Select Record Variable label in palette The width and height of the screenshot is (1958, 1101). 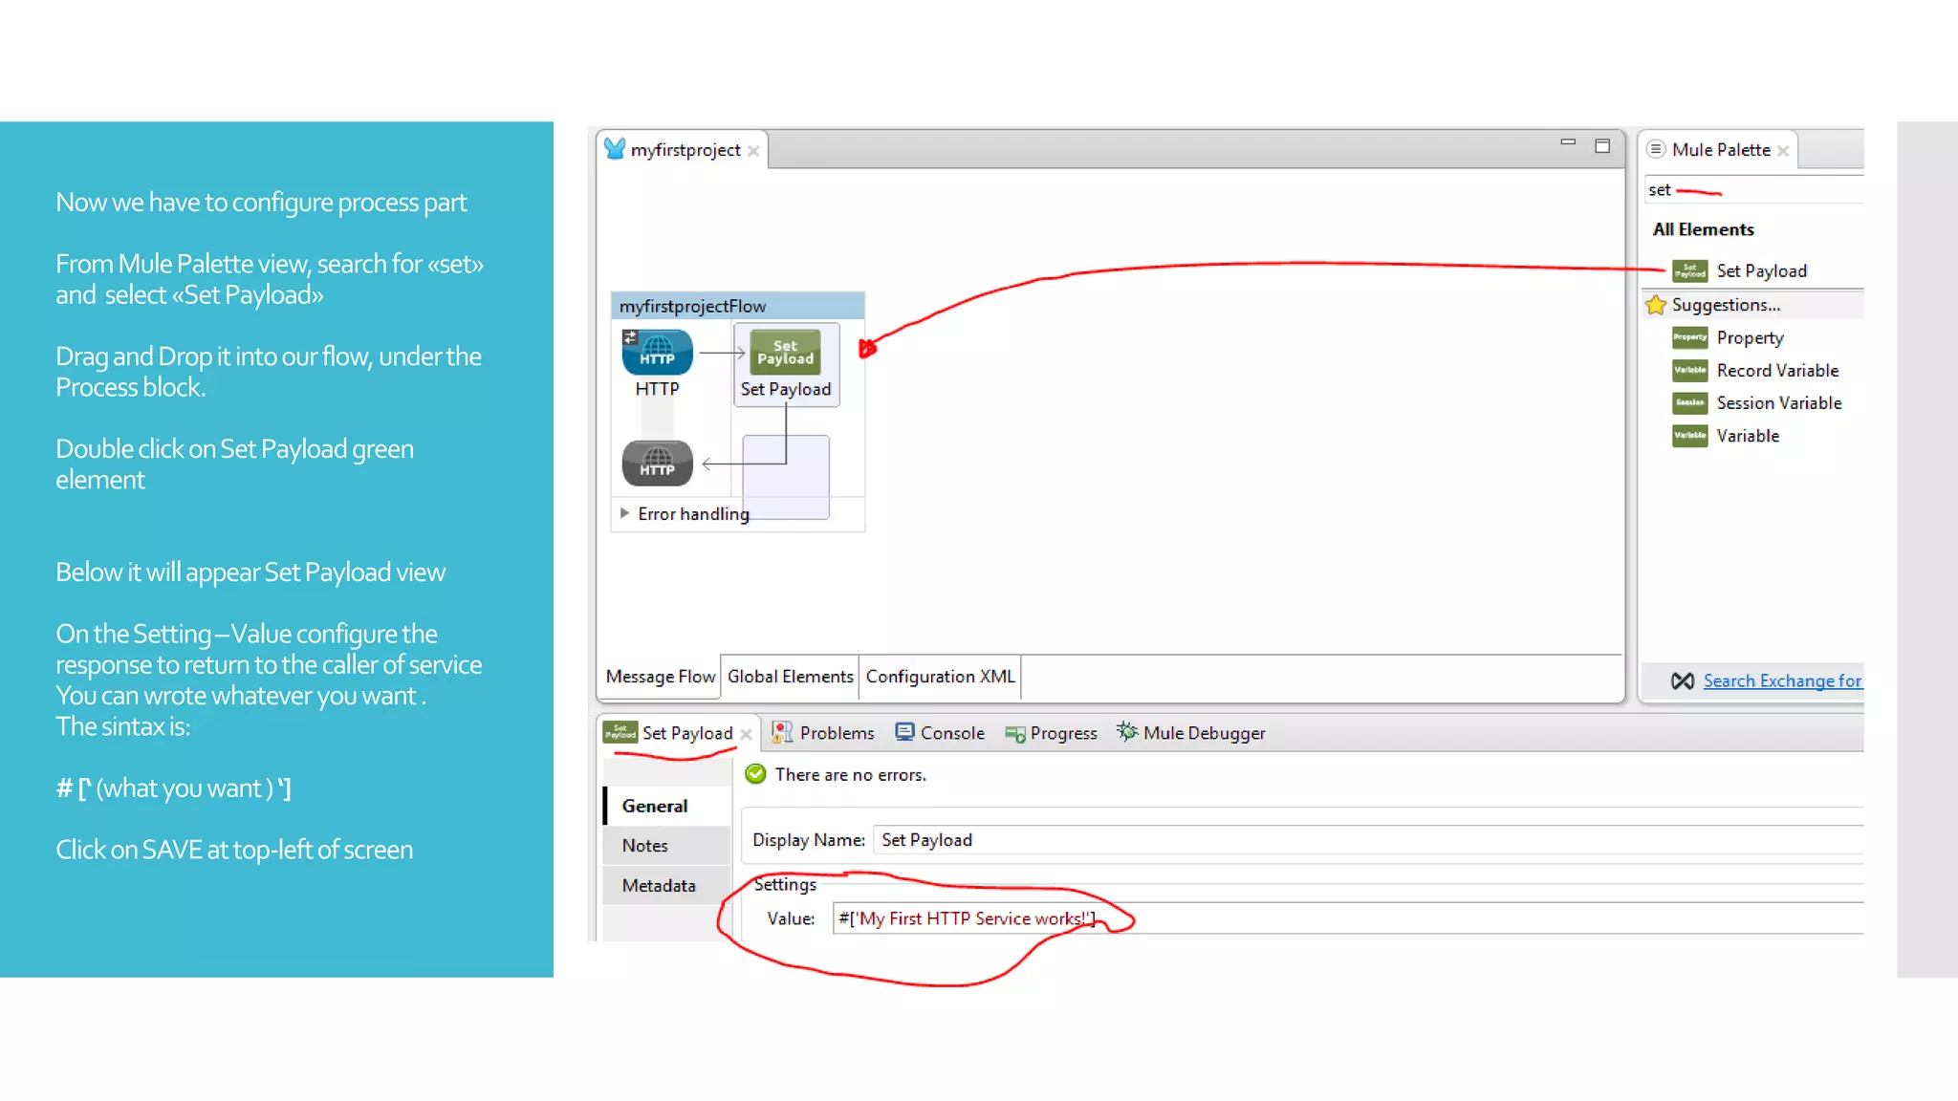point(1777,370)
